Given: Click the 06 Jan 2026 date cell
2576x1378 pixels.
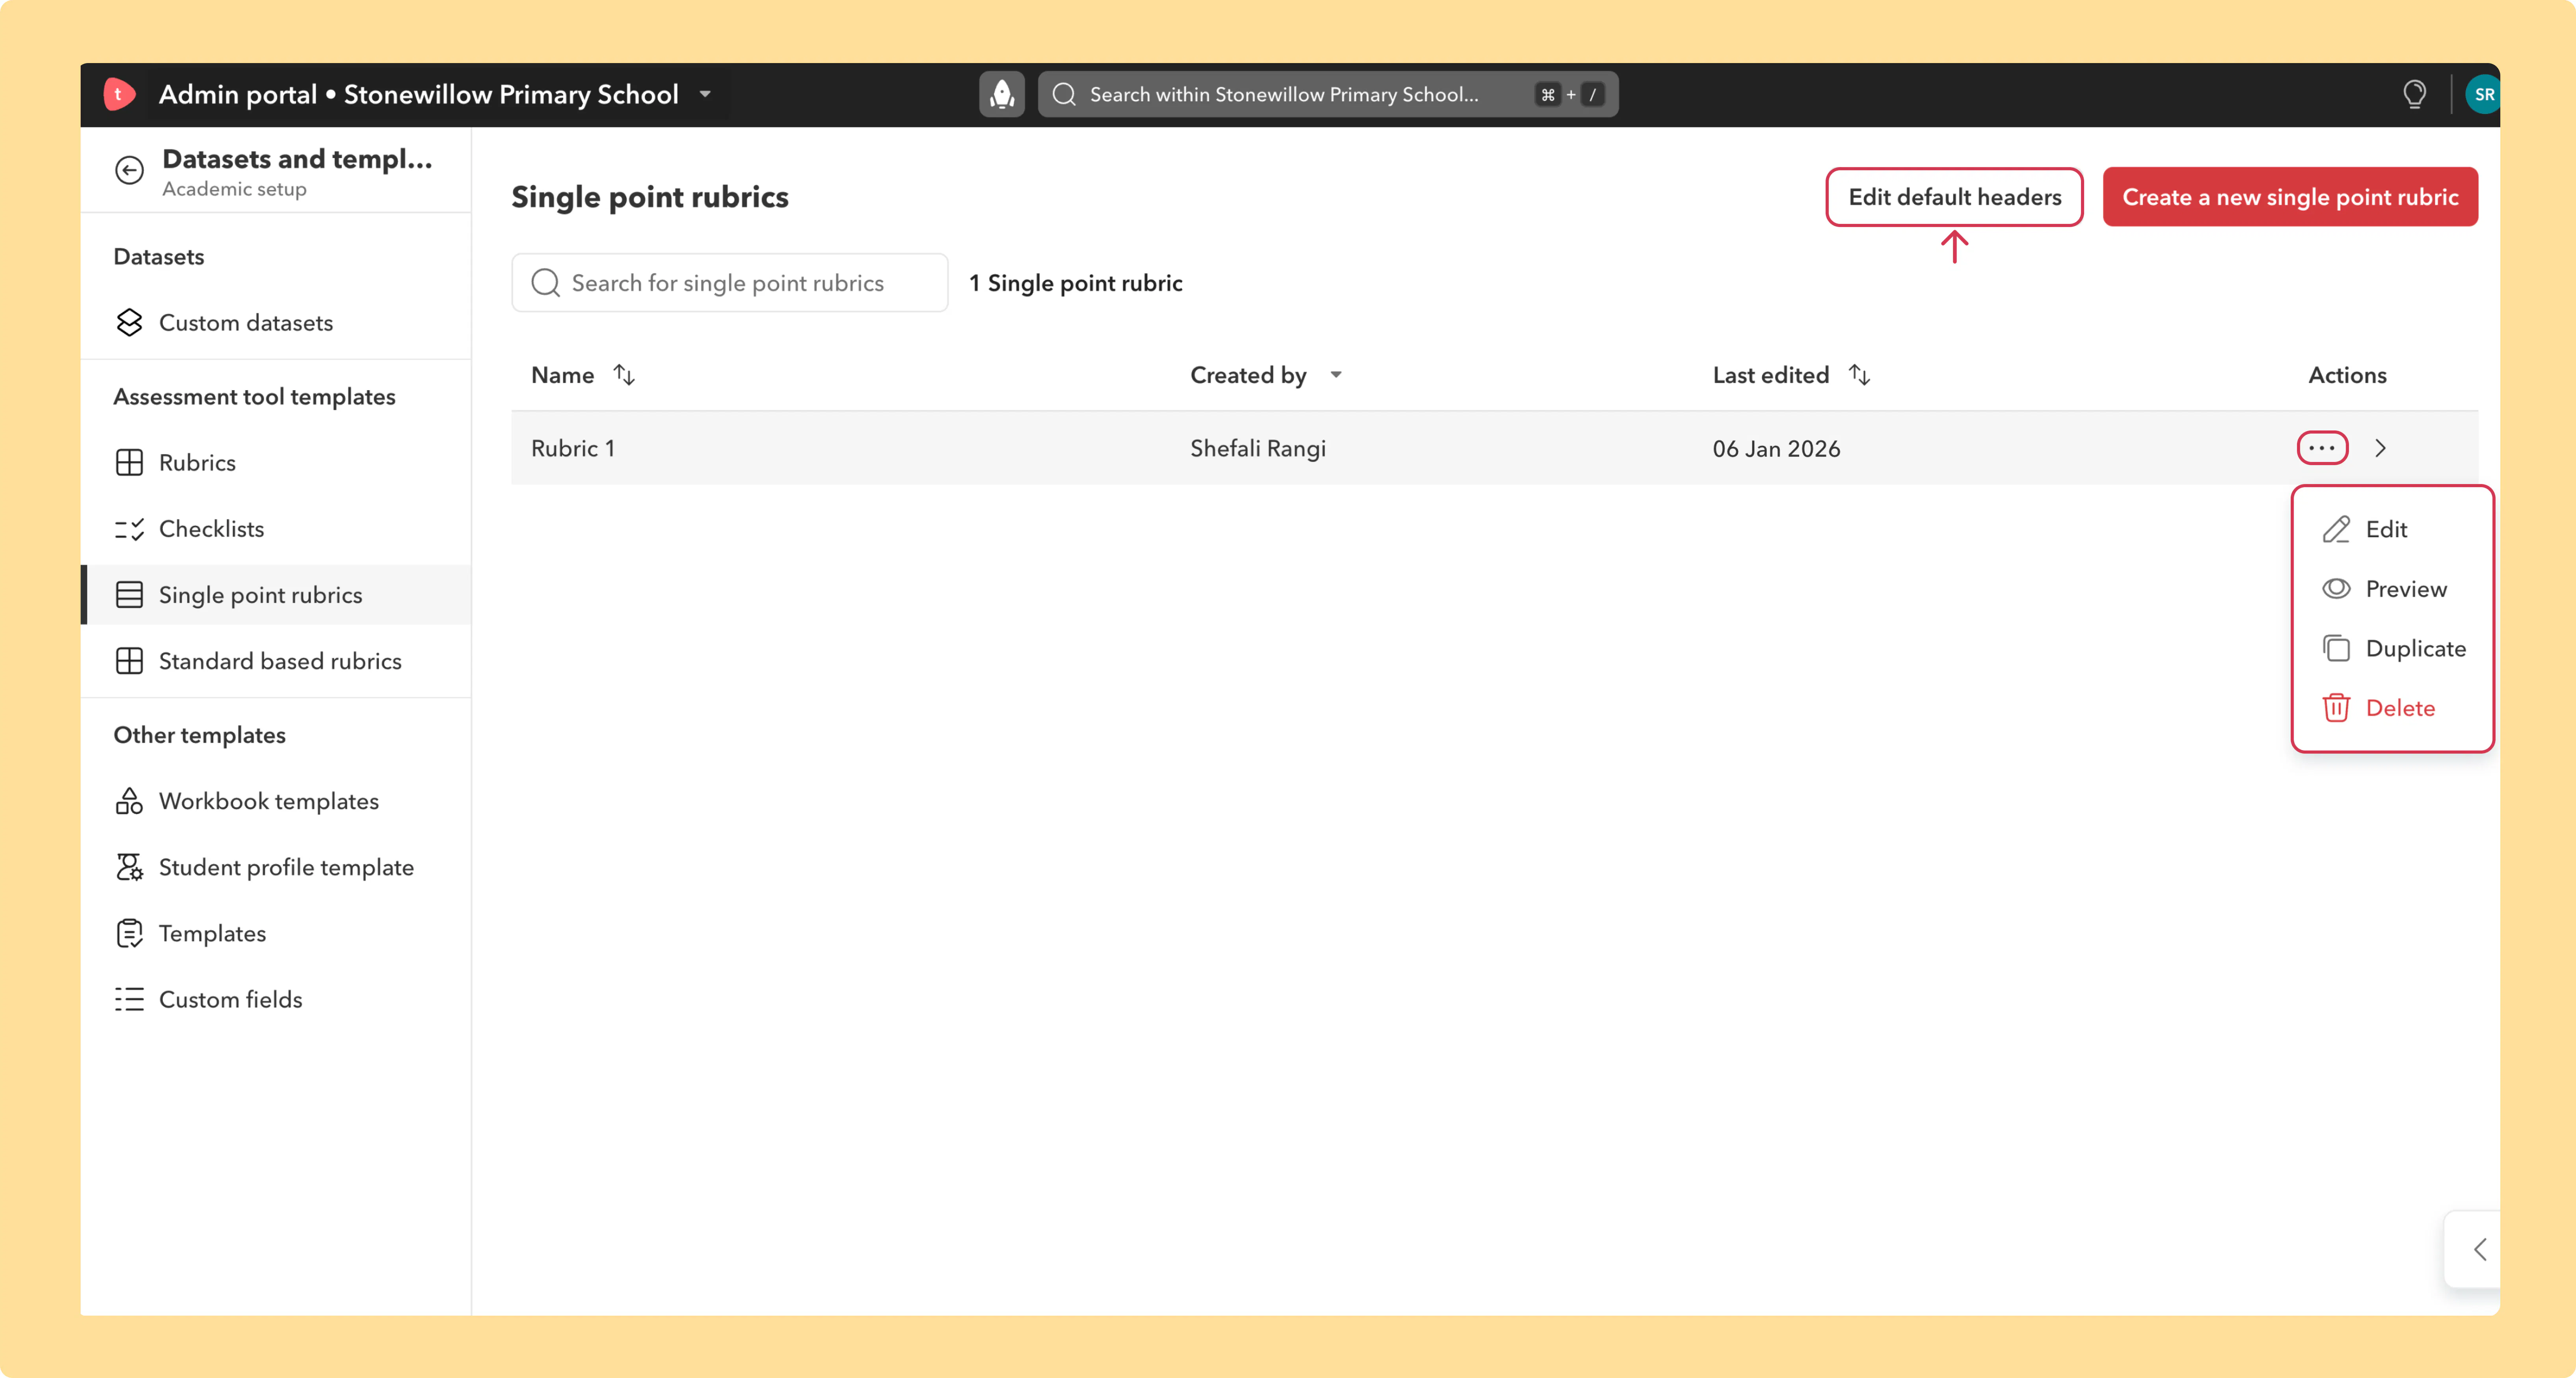Looking at the screenshot, I should pyautogui.click(x=1776, y=448).
